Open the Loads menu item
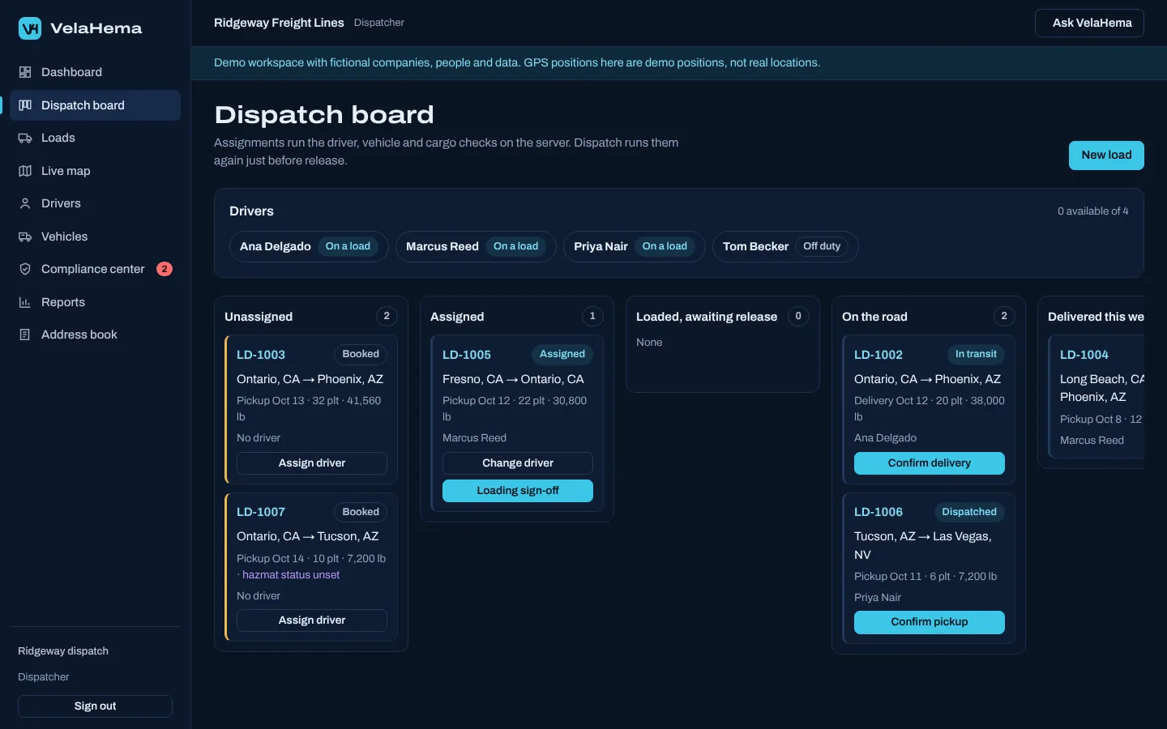Viewport: 1167px width, 729px height. tap(95, 138)
